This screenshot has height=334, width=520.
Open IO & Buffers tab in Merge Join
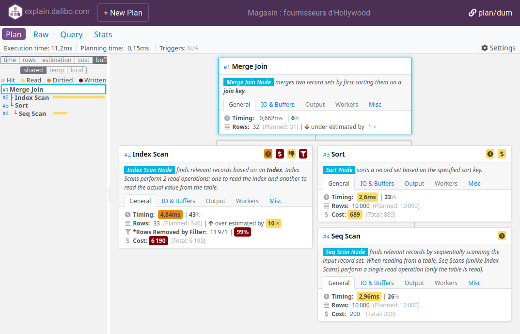[x=278, y=105]
